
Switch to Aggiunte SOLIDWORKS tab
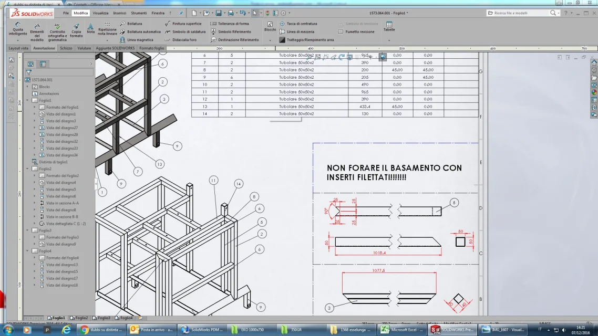(115, 48)
